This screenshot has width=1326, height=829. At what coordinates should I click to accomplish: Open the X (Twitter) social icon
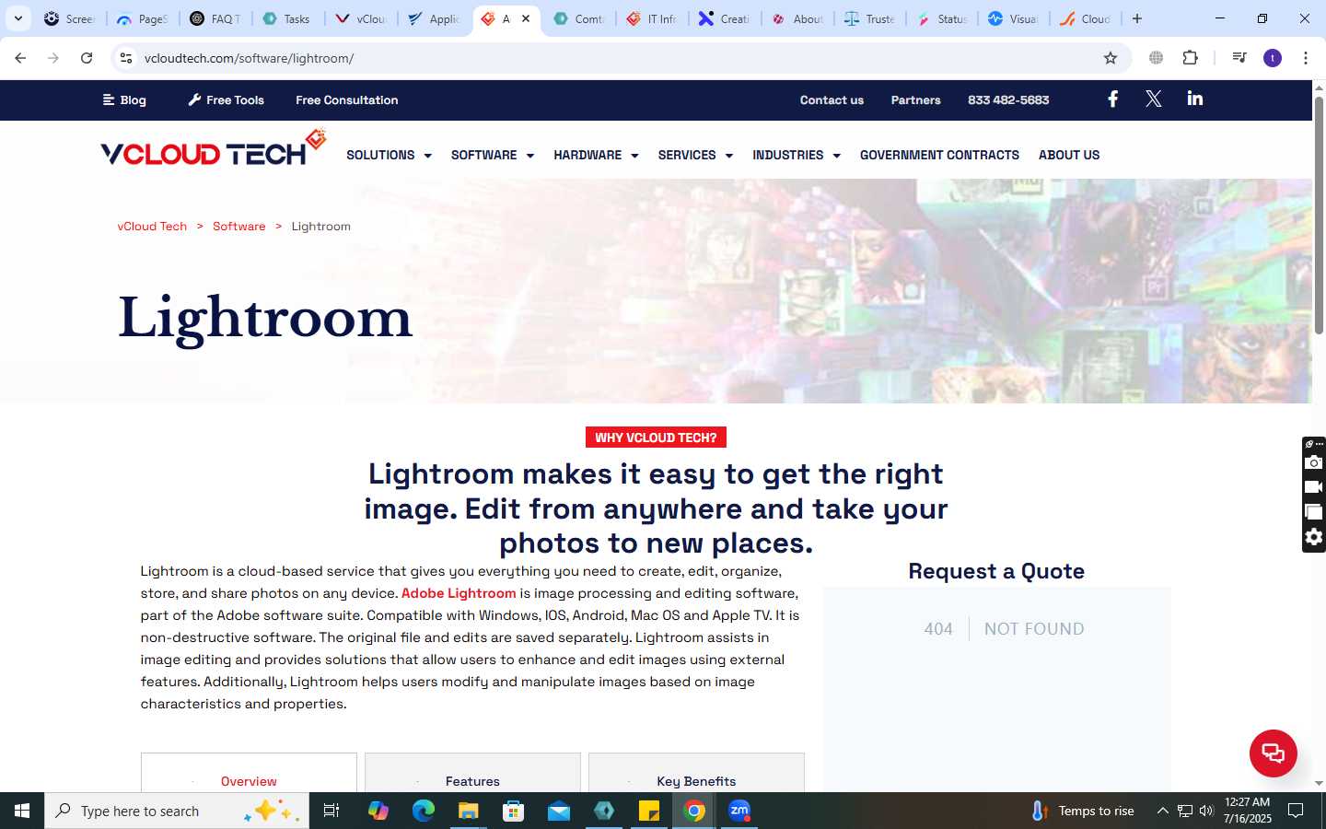click(x=1153, y=99)
